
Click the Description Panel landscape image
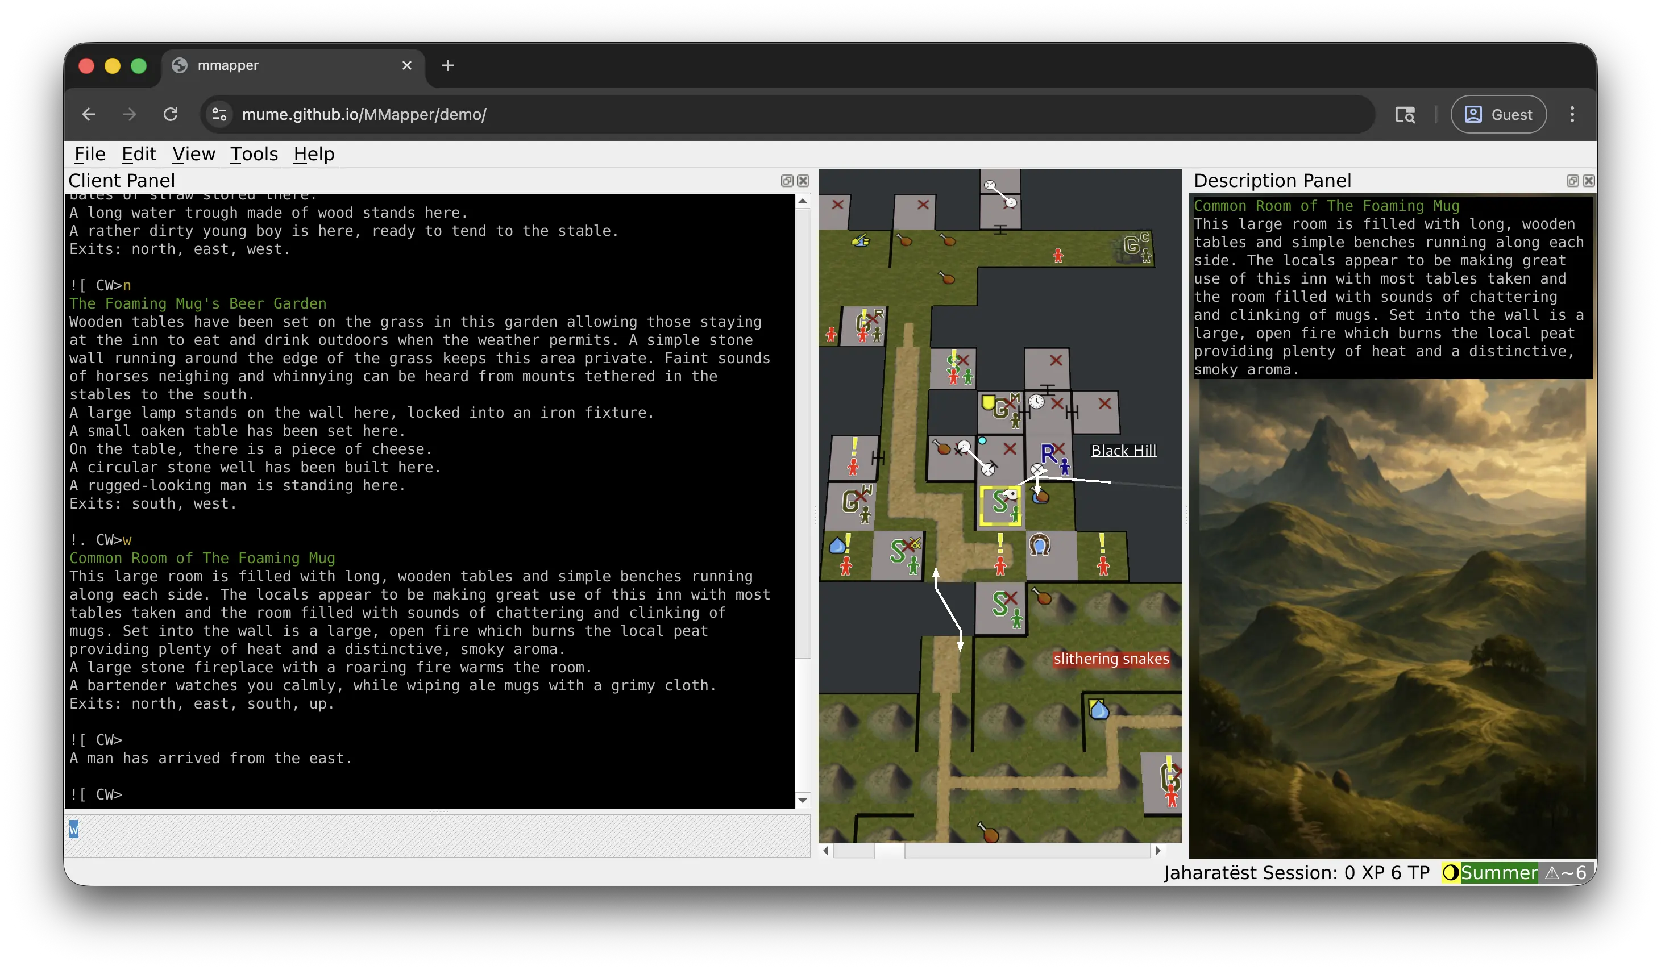[1392, 618]
